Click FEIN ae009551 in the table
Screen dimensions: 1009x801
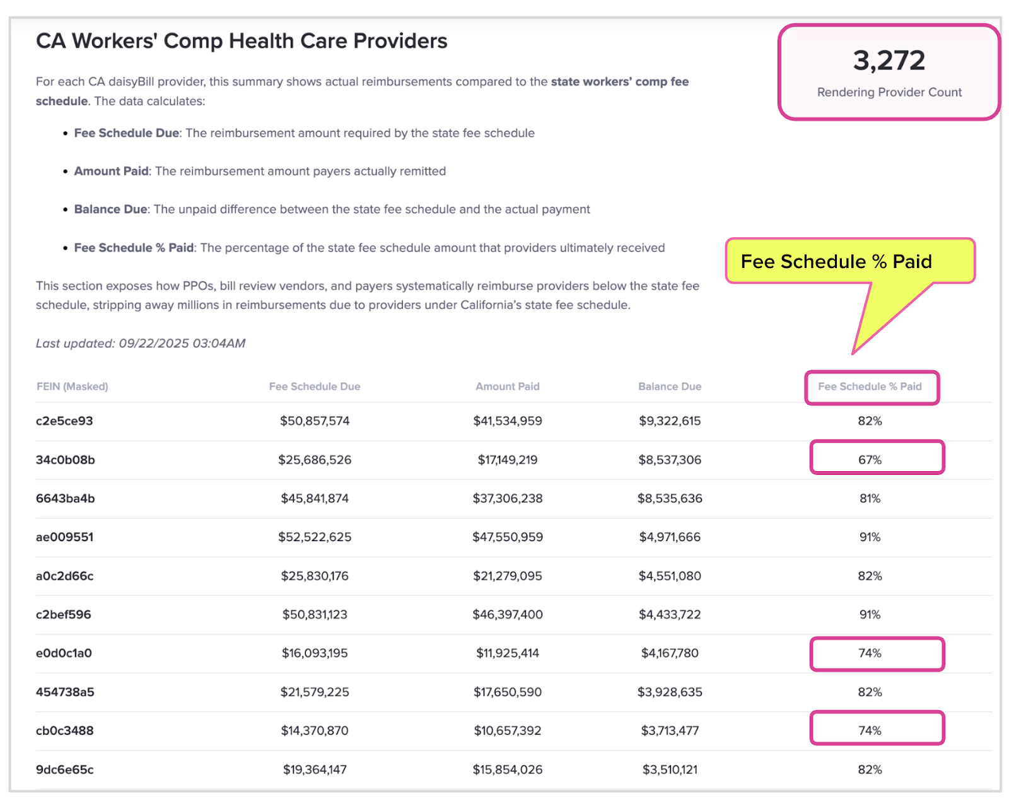[64, 537]
